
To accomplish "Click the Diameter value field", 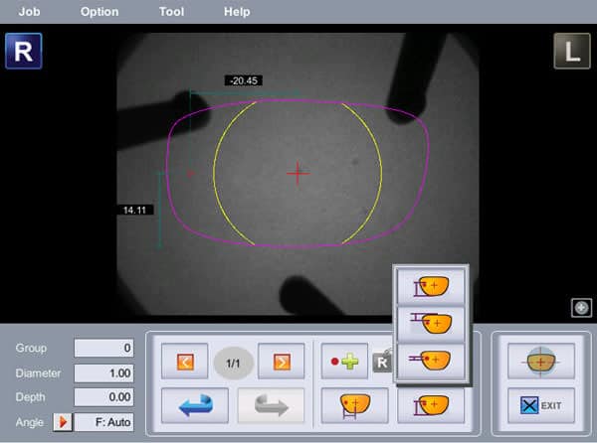I will coord(104,373).
